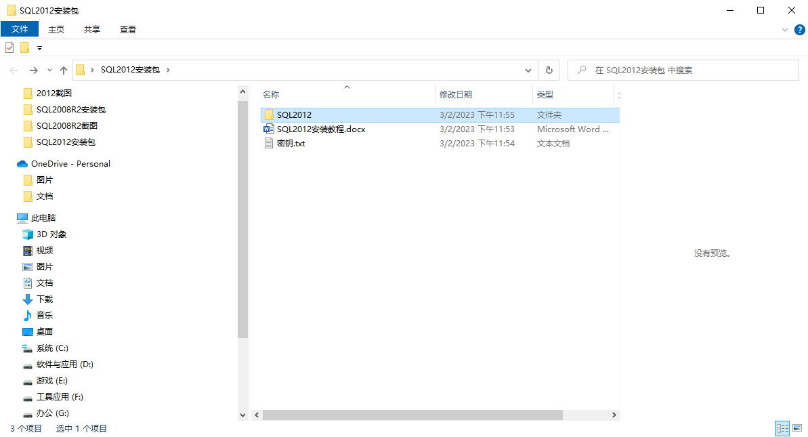Viewport: 808px width, 437px height.
Task: Switch to large thumbnails view icon
Action: [797, 428]
